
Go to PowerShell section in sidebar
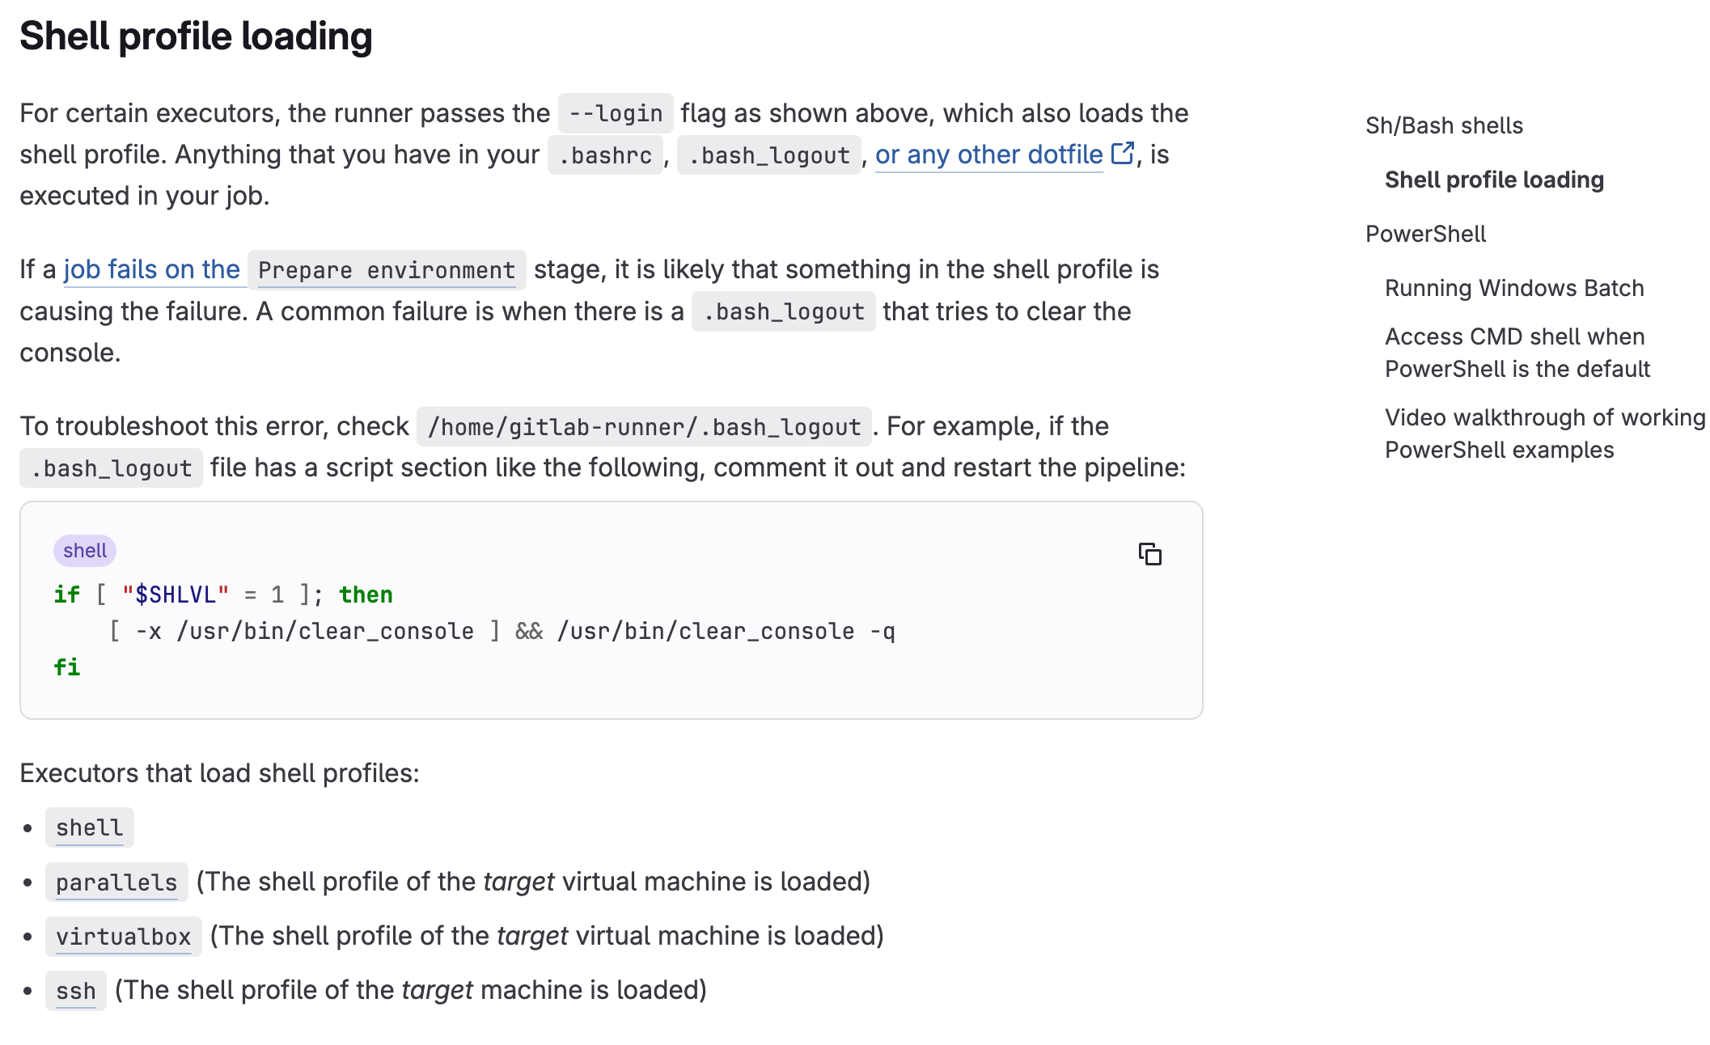point(1425,234)
